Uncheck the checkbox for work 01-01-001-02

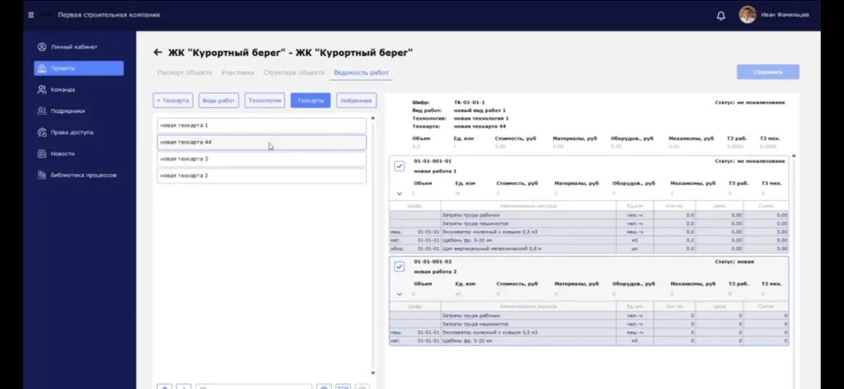tap(399, 267)
